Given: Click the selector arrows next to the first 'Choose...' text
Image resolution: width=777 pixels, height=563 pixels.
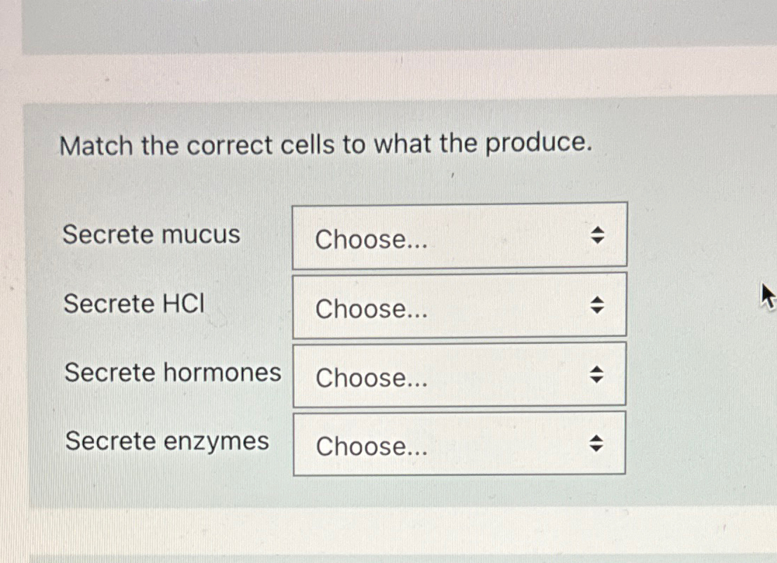Looking at the screenshot, I should (x=596, y=236).
